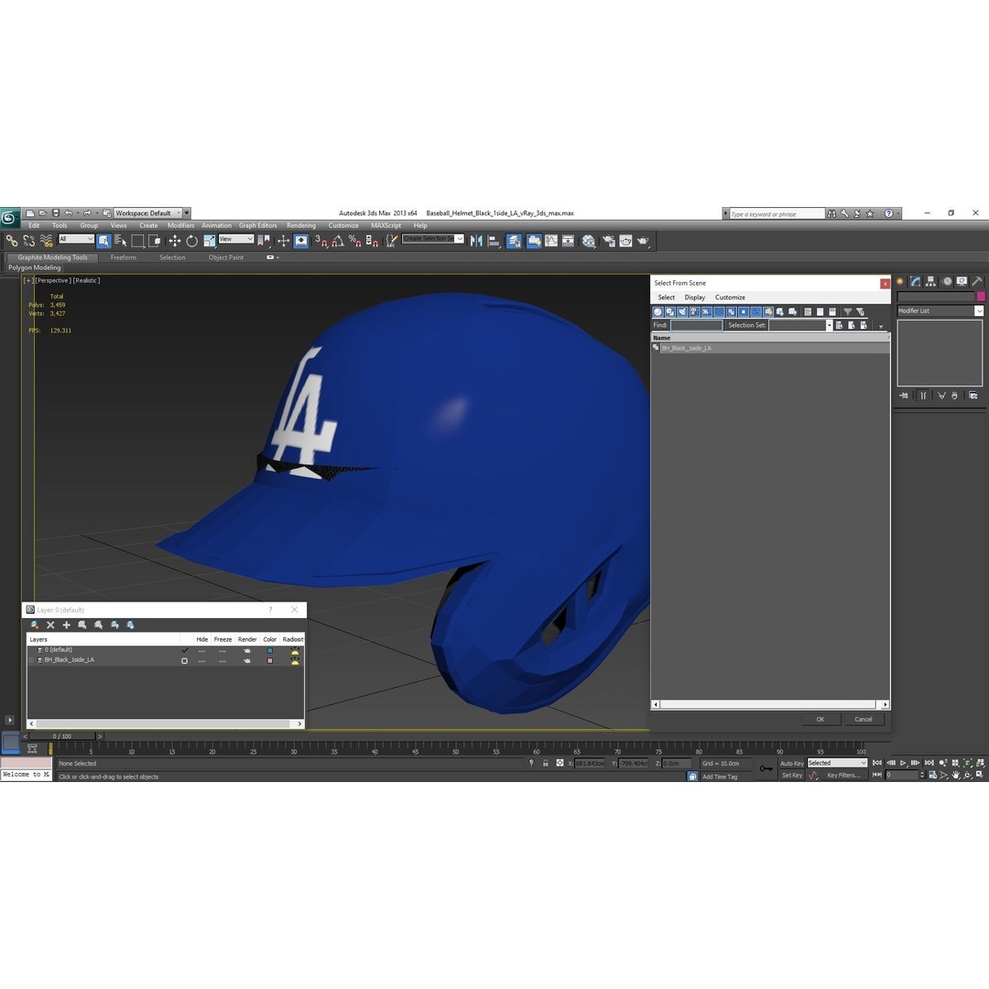Open the selection filter All dropdown

[x=76, y=239]
